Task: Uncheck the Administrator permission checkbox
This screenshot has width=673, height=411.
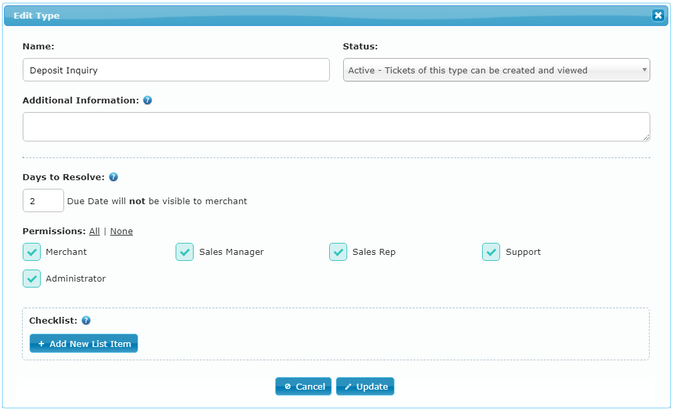Action: [x=32, y=279]
